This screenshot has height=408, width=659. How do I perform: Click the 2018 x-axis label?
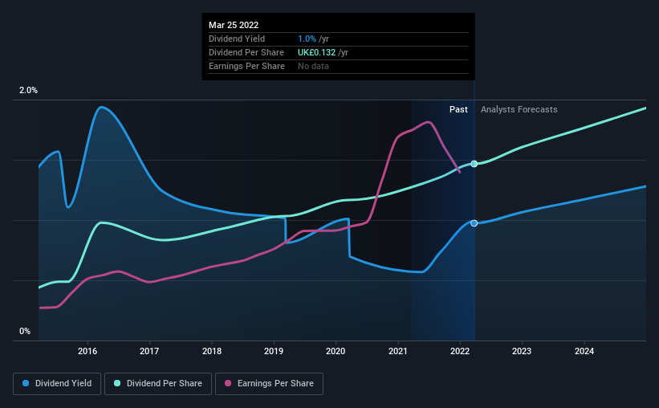coord(212,351)
